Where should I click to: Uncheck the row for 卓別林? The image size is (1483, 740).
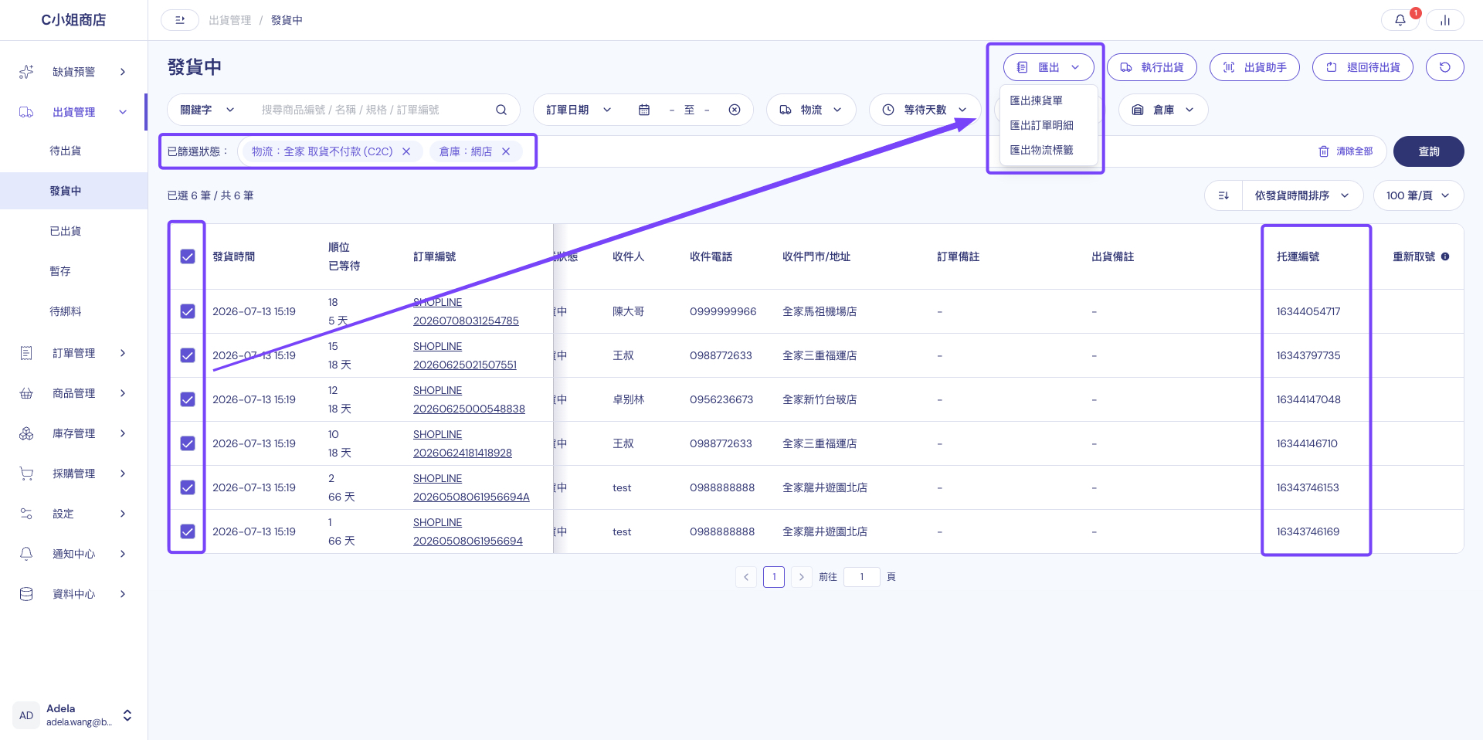(188, 399)
